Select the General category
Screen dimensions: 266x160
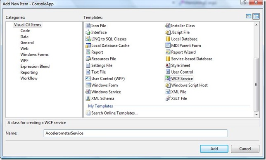(27, 43)
